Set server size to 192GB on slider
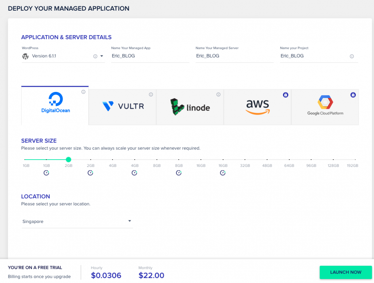The height and width of the screenshot is (283, 374). 355,159
